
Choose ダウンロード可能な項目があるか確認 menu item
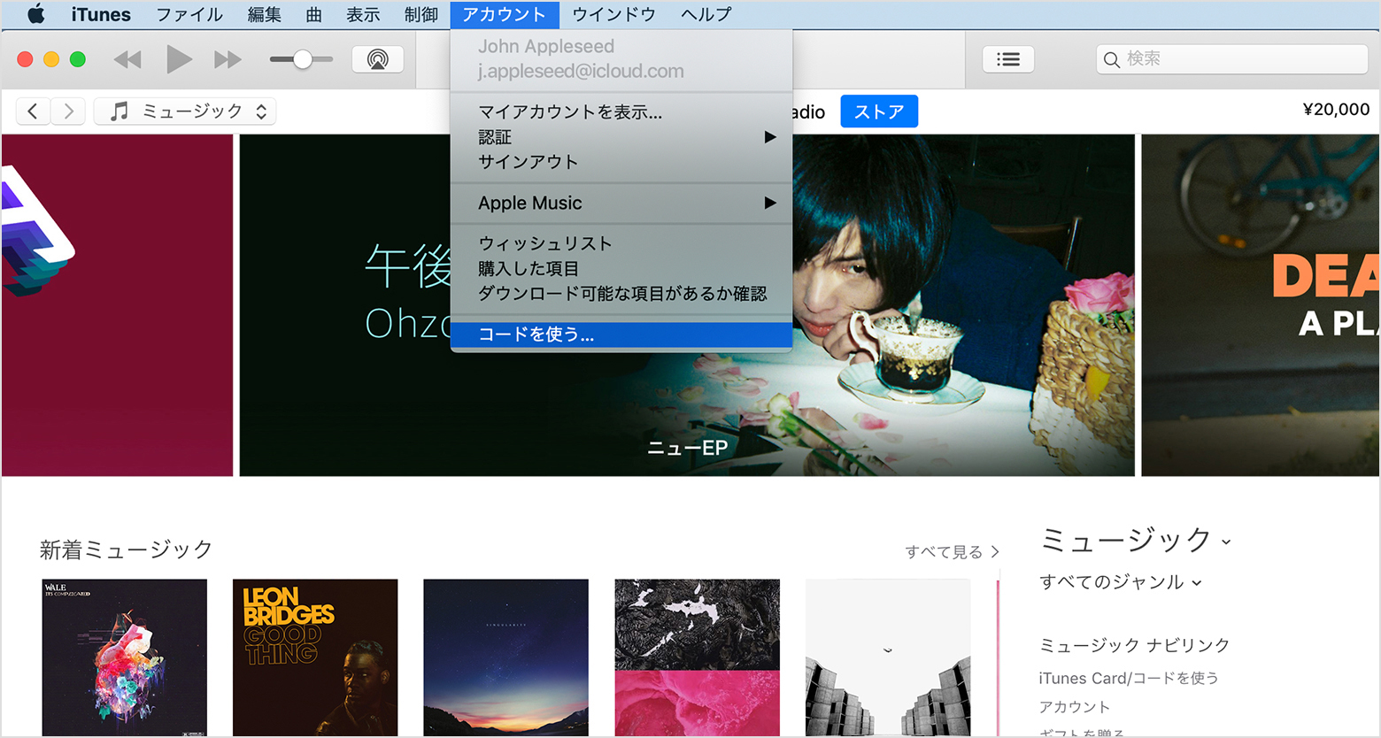pos(621,293)
